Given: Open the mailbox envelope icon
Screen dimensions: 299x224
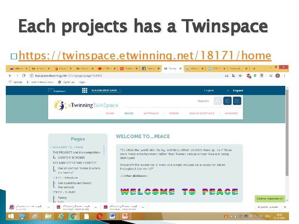Looking at the screenshot, I should tap(237, 101).
